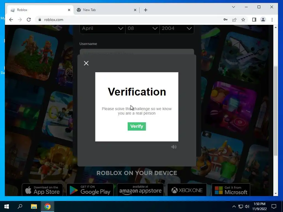Bookmark this page with the star

[243, 20]
